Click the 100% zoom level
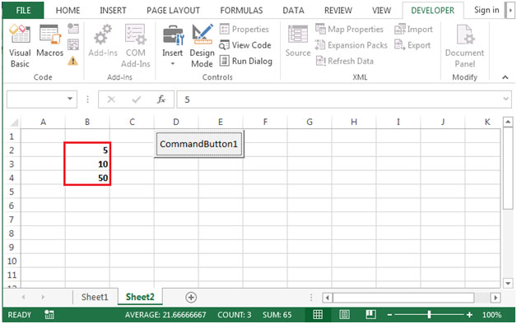This screenshot has width=517, height=324. pyautogui.click(x=491, y=315)
